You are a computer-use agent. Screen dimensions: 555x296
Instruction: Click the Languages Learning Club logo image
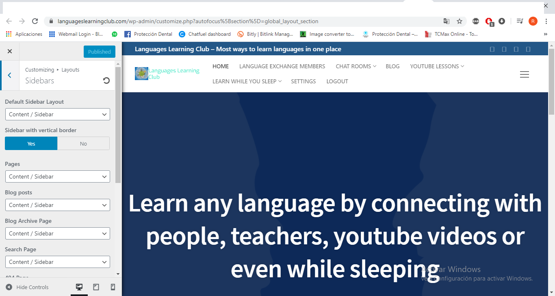click(141, 74)
